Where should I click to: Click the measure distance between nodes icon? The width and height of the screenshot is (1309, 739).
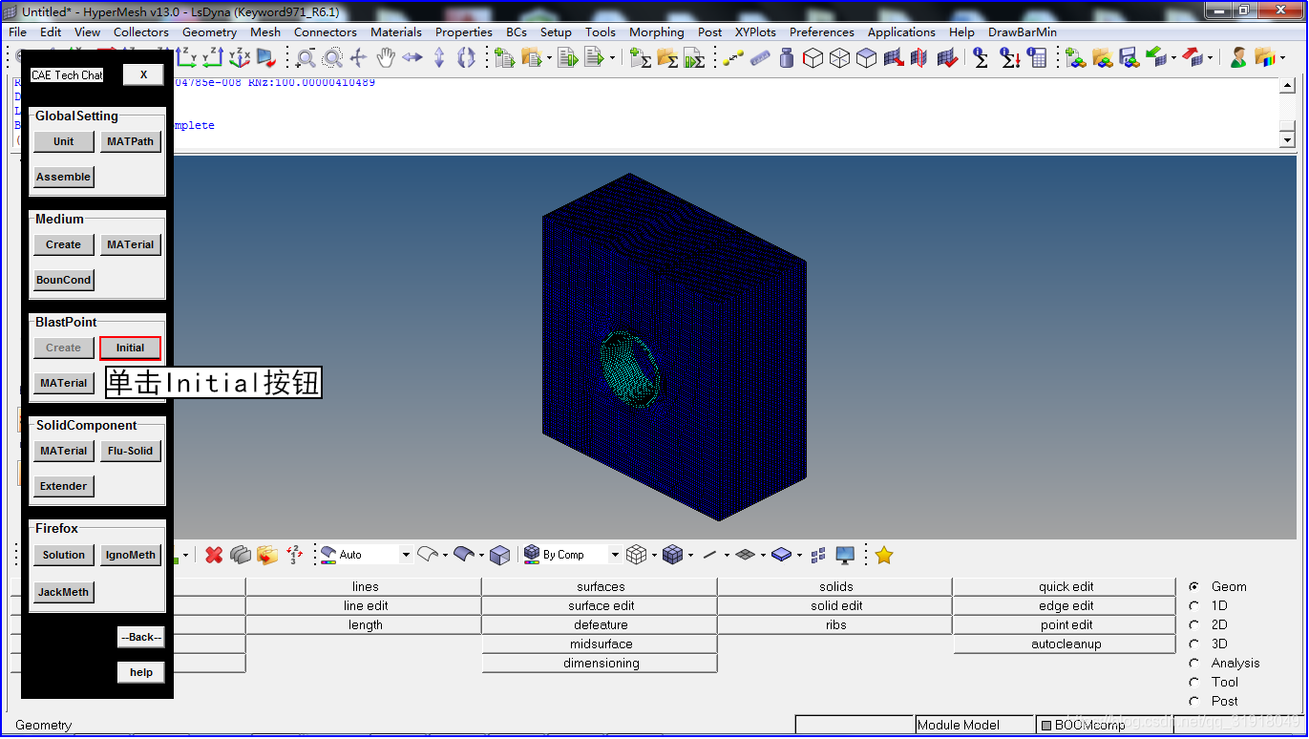coord(733,58)
